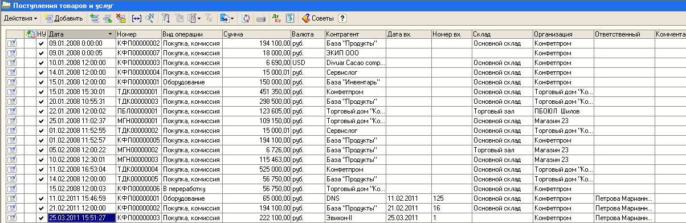Click document icon of row ПБЛ00000001
Viewport: 686px width, 223px height.
click(x=12, y=111)
